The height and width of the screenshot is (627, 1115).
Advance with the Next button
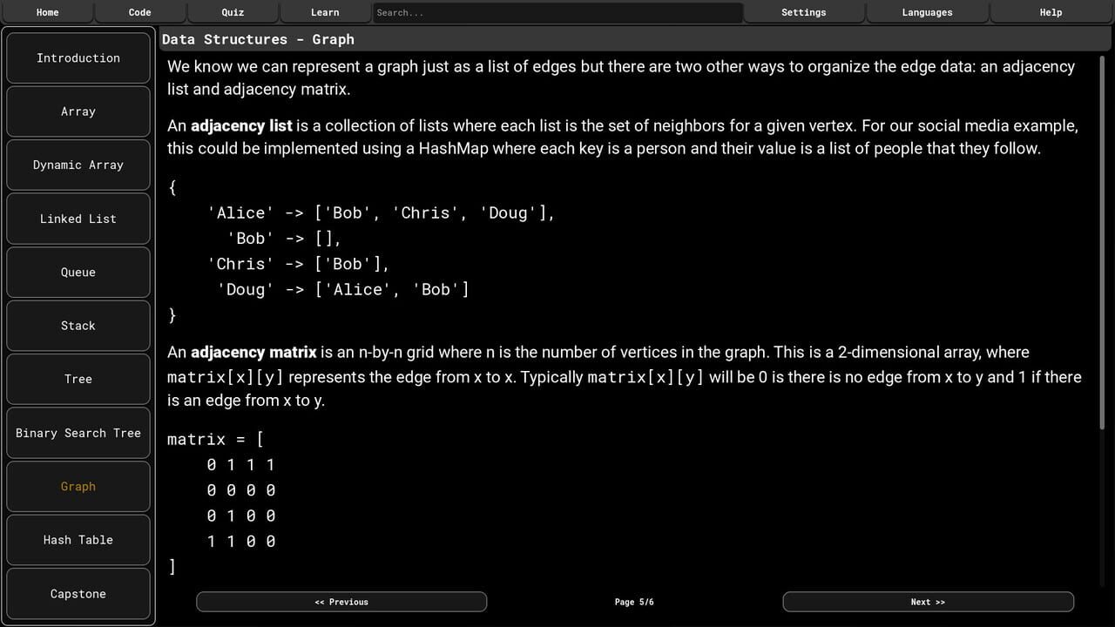(928, 601)
